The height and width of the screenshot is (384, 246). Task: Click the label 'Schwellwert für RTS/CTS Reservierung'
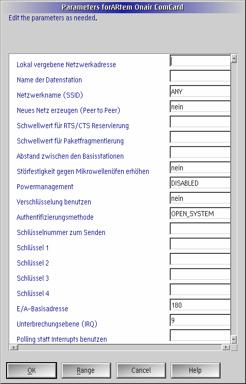[x=73, y=126]
